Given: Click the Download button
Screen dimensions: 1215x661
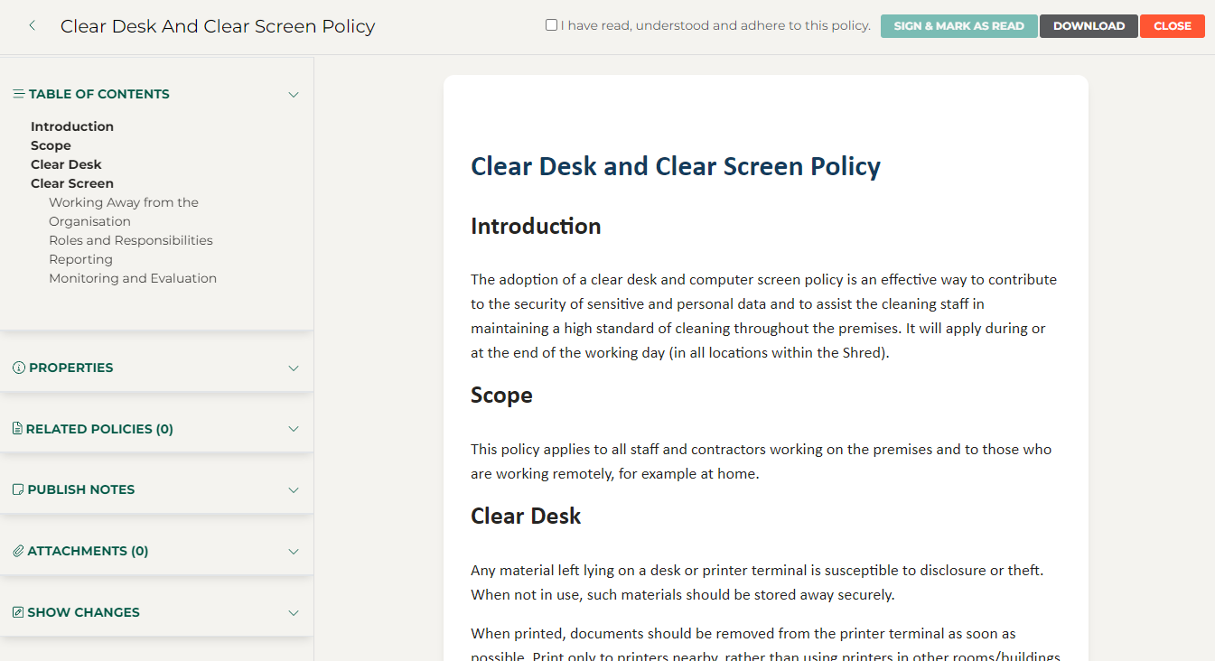Looking at the screenshot, I should pos(1088,25).
